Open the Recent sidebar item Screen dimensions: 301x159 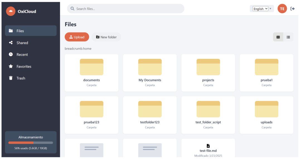pos(31,55)
